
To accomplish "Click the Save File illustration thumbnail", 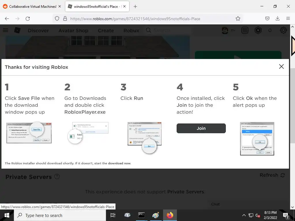I will pos(29,133).
